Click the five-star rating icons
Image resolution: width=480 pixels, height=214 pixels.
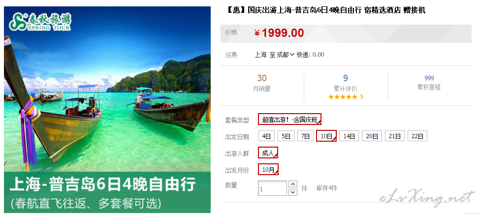click(x=343, y=97)
